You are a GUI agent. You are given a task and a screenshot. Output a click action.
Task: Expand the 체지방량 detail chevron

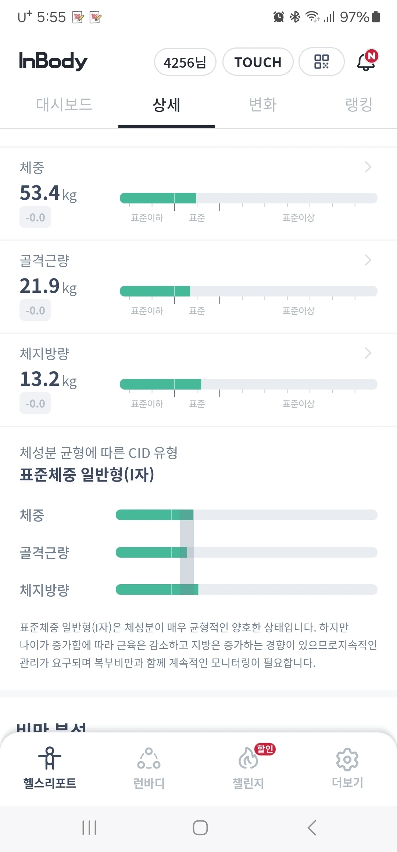pos(368,353)
